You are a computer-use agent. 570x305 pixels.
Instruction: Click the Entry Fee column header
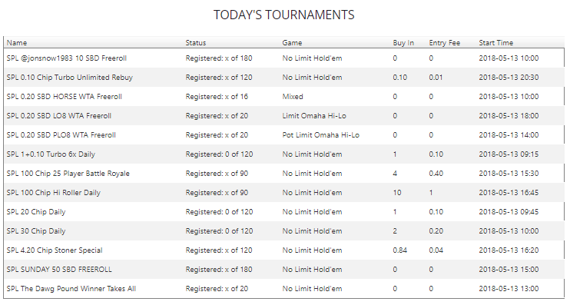[444, 43]
